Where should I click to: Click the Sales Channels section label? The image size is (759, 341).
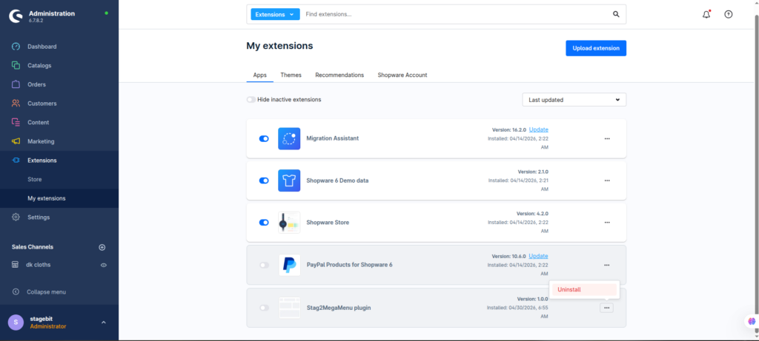pyautogui.click(x=33, y=247)
